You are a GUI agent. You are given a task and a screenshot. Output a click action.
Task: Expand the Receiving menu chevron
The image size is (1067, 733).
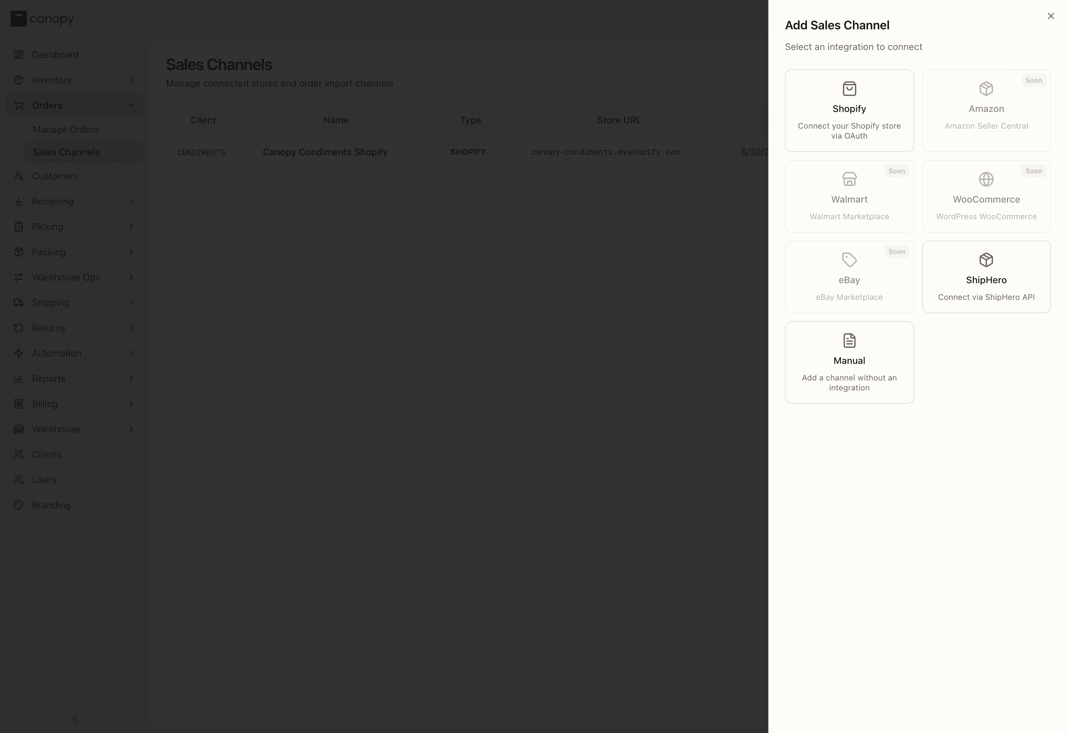click(131, 201)
